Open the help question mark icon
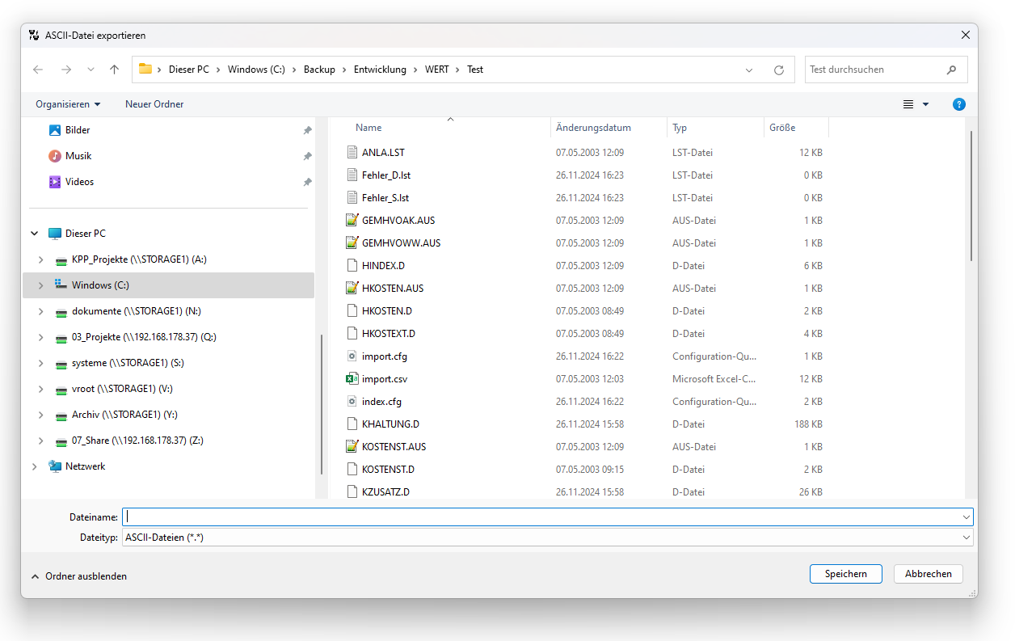The image size is (1015, 641). [x=959, y=104]
